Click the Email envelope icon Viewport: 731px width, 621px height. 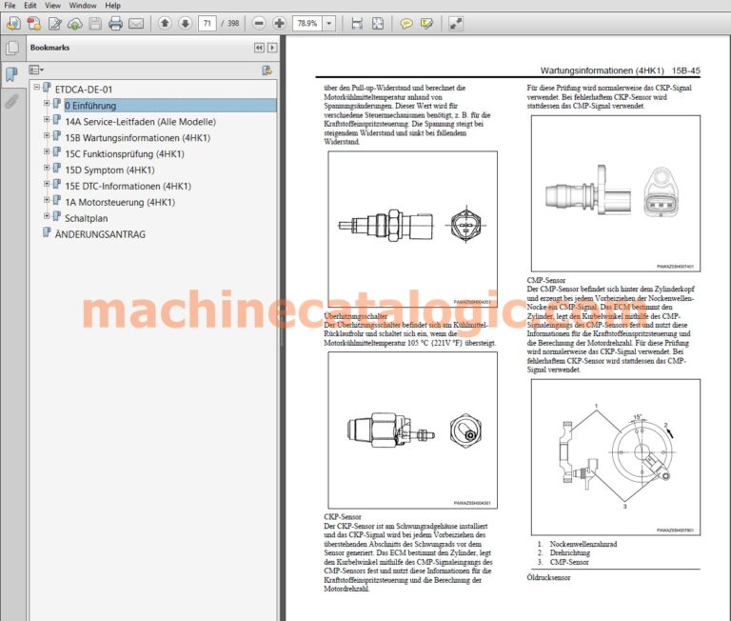[x=136, y=23]
